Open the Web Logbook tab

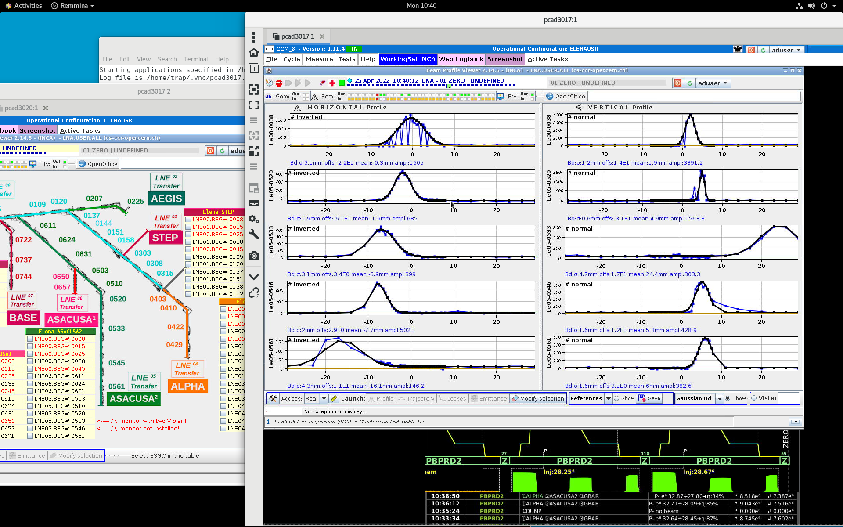461,59
